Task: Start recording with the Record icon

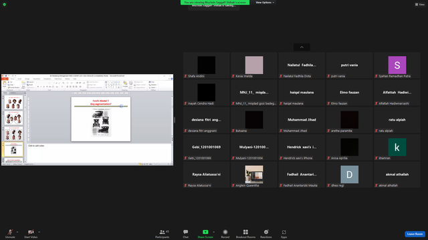Action: tap(225, 232)
